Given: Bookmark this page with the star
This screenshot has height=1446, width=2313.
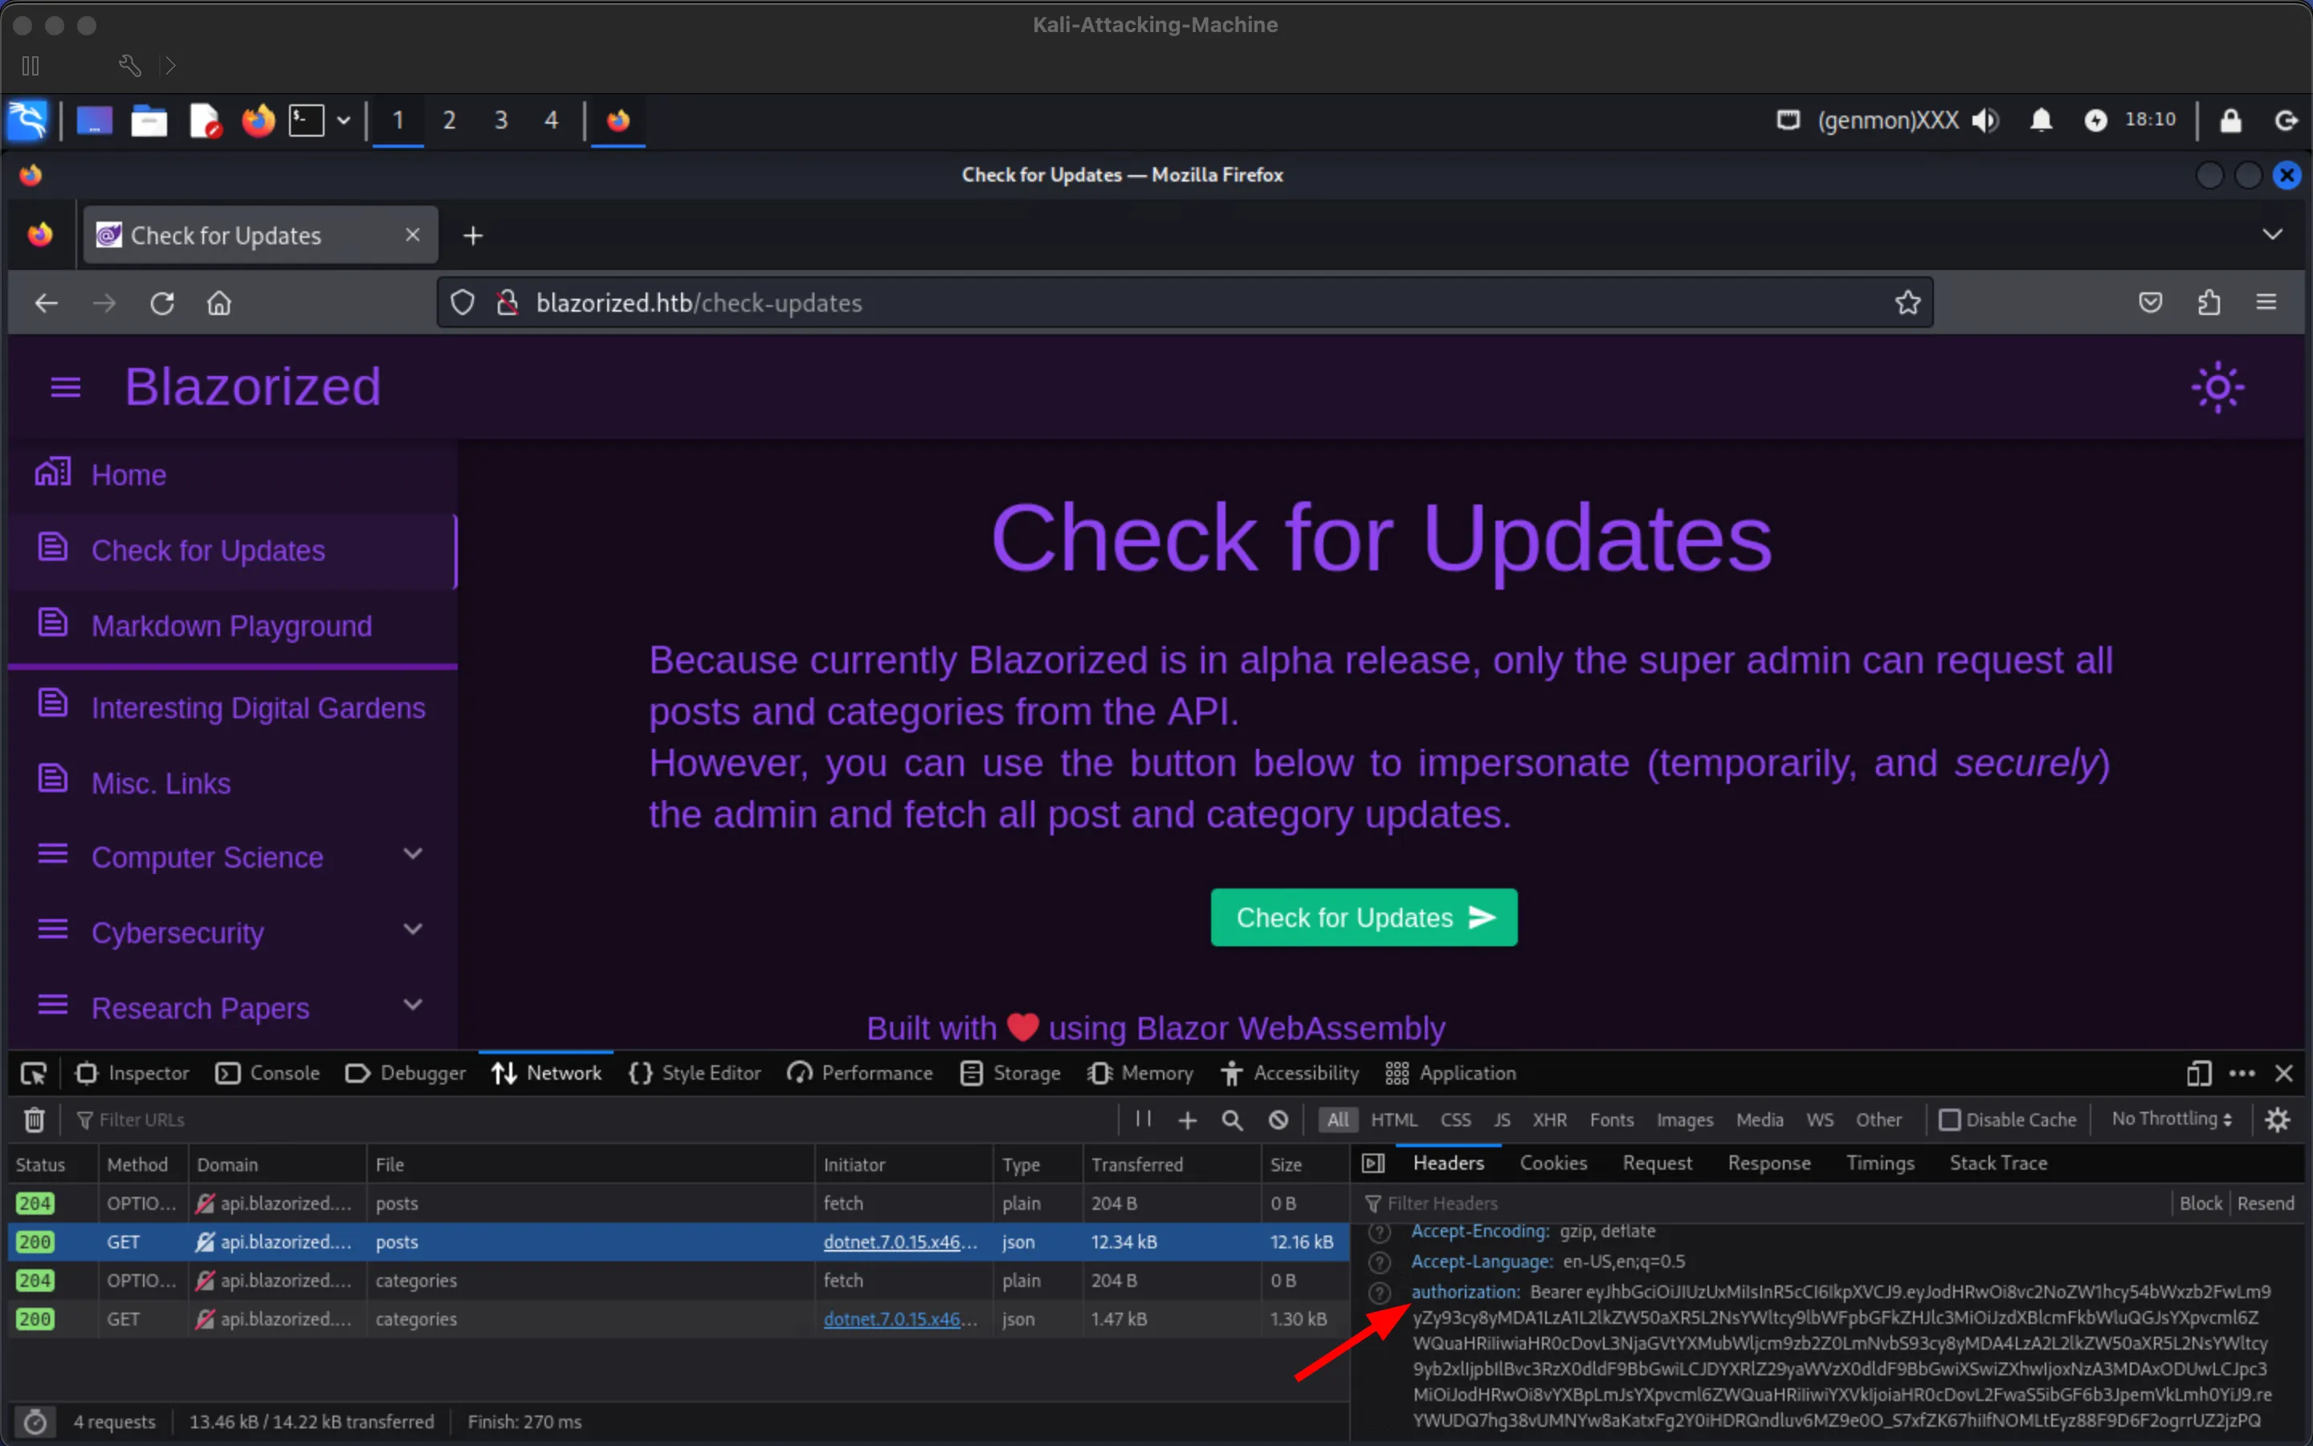Looking at the screenshot, I should [1907, 303].
